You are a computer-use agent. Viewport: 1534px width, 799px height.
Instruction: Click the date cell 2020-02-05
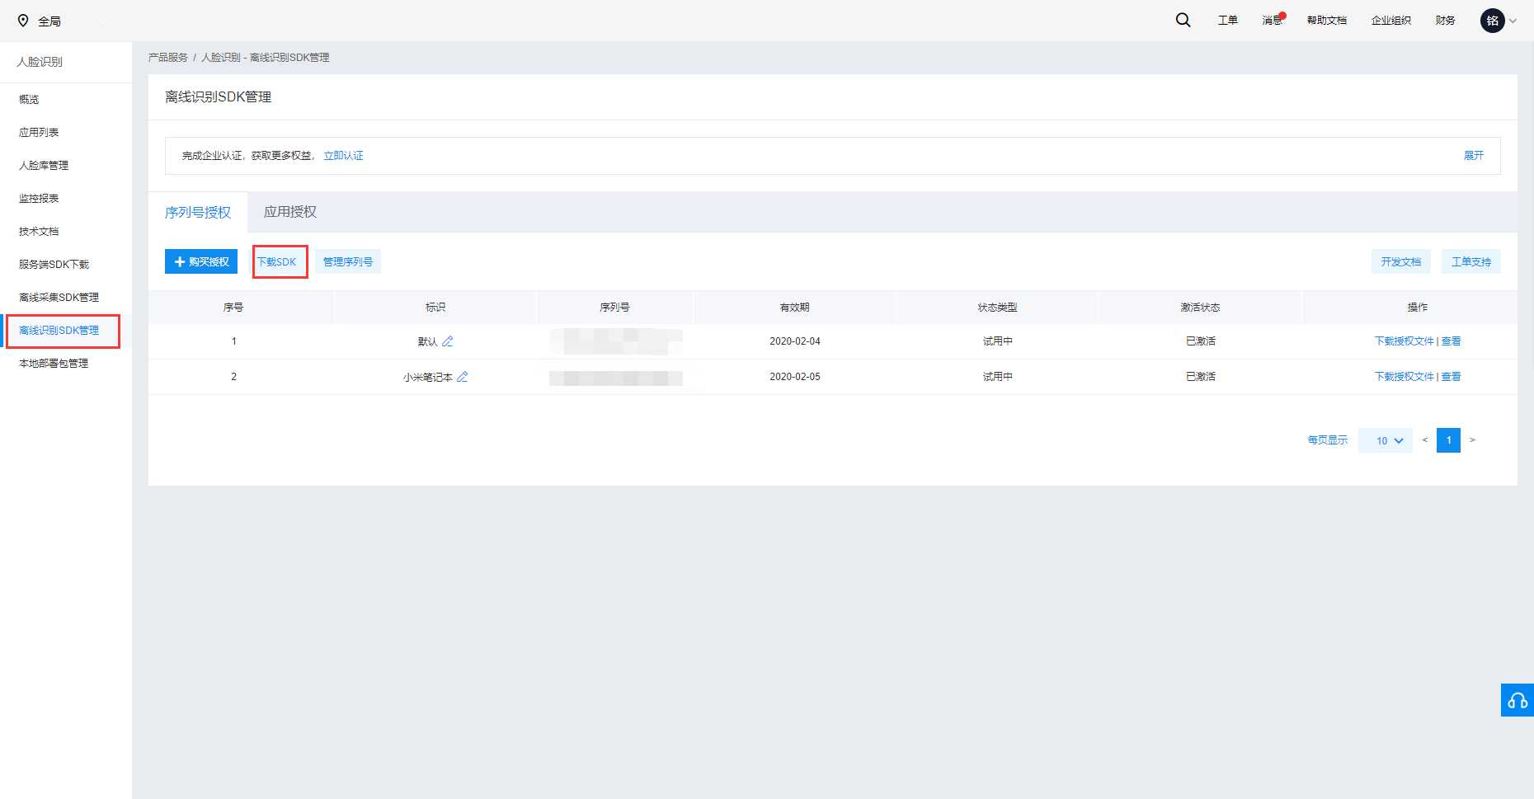(795, 377)
